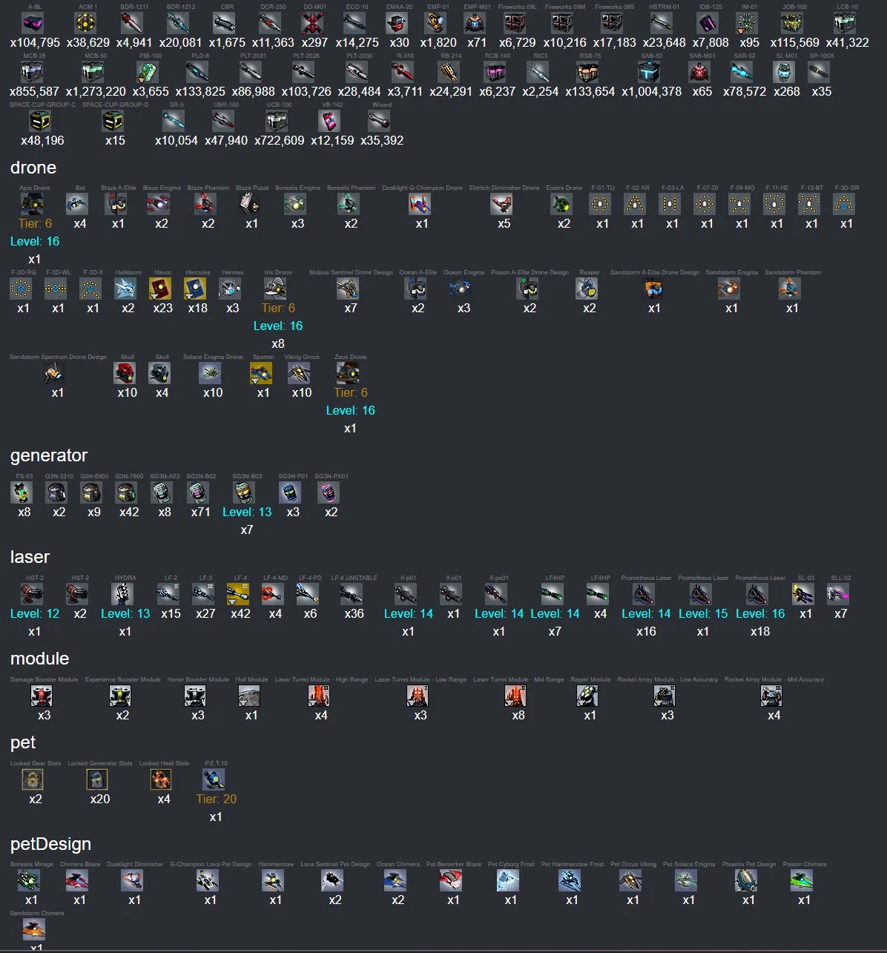
Task: Click the Phoenix Pet Design icon
Action: point(747,880)
